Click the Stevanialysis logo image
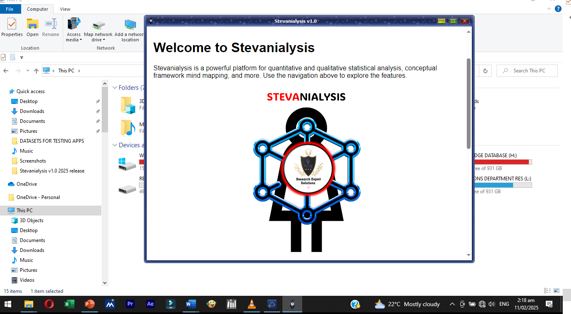Screen dimensions: 571x314 tap(306, 172)
